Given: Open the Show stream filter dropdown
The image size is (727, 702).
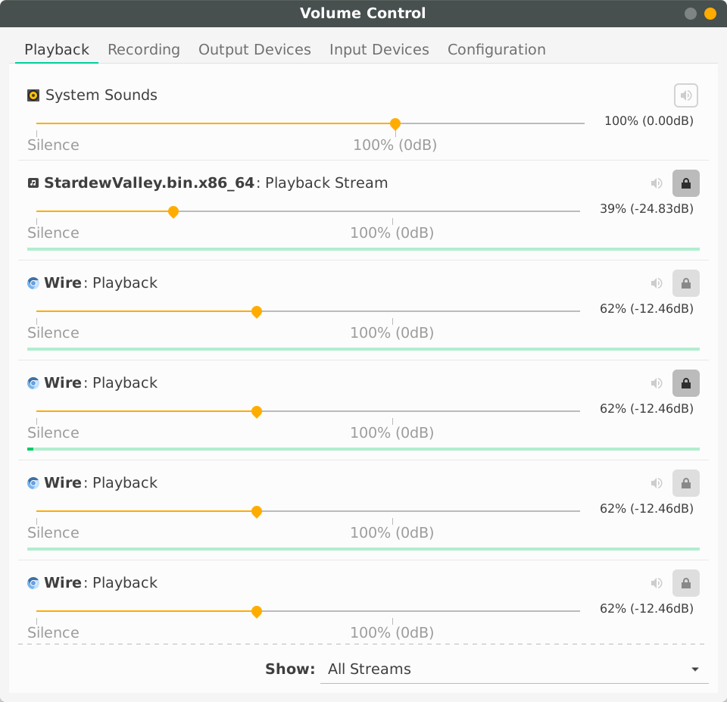Looking at the screenshot, I should tap(514, 669).
